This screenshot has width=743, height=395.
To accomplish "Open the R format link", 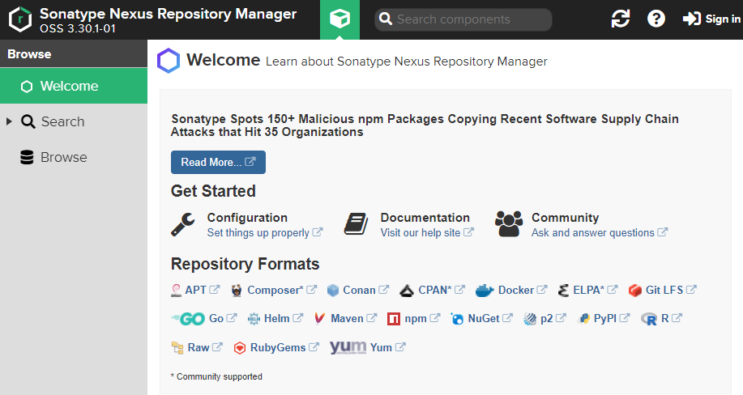I will tap(671, 318).
